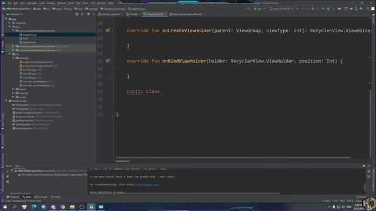The height and width of the screenshot is (211, 376).
Task: Open Terminal tool window button
Action: tap(13, 197)
